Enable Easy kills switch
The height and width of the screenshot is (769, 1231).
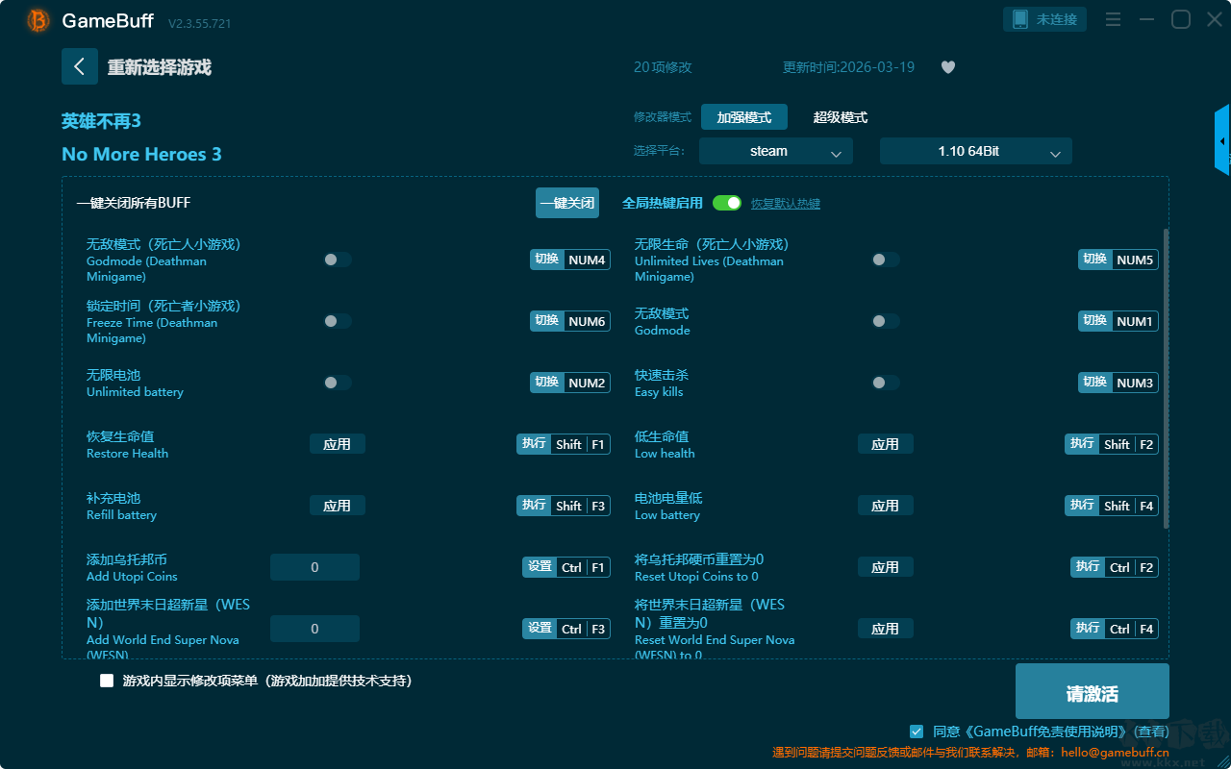click(886, 383)
